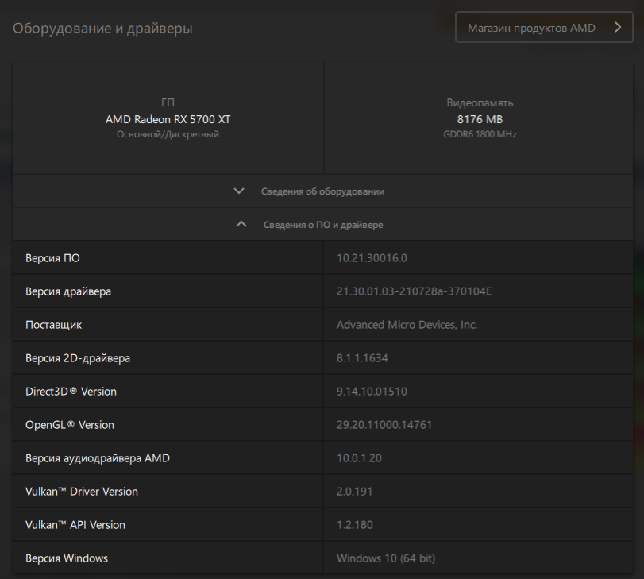The image size is (644, 579).
Task: Click the up chevron beside Сведения о ПО и драйвере
Action: (241, 225)
